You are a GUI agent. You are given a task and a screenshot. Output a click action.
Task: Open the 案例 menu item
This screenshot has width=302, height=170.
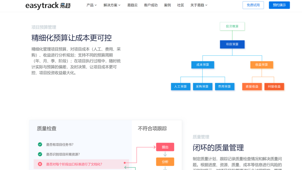tap(167, 5)
